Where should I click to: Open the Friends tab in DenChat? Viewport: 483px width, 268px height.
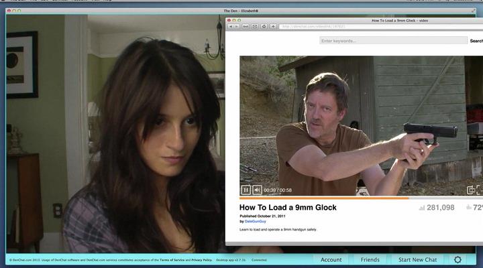(370, 260)
